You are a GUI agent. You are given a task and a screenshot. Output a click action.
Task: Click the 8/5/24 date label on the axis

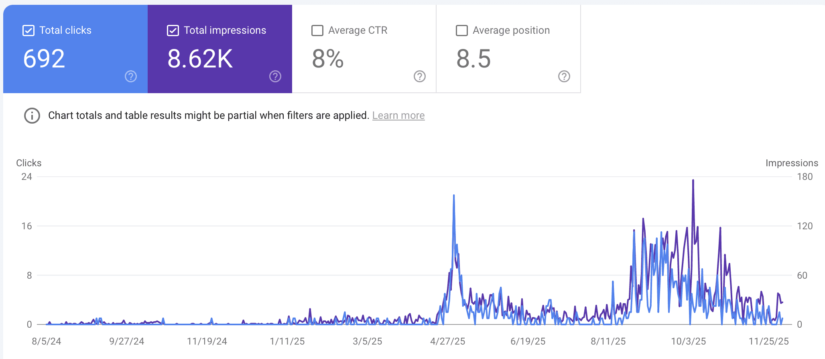tap(47, 341)
